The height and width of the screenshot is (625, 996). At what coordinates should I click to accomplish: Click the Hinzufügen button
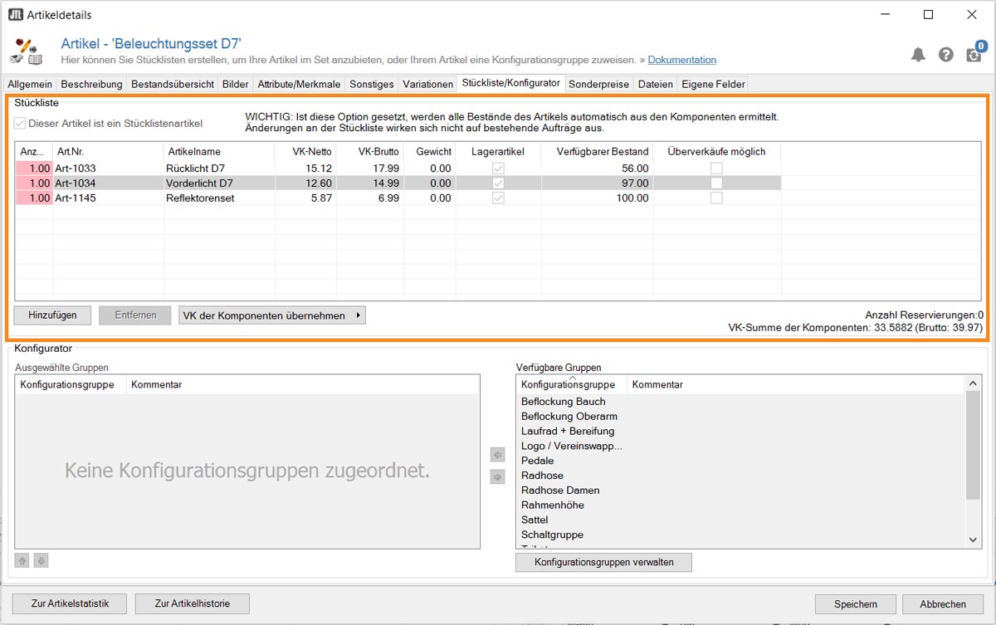(x=52, y=315)
